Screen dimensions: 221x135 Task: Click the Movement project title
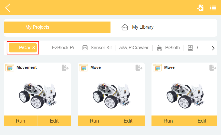26,67
